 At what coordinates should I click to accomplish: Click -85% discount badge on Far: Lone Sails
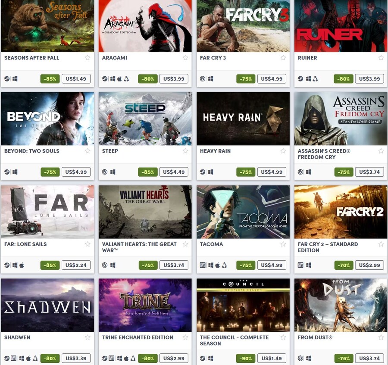(x=50, y=265)
